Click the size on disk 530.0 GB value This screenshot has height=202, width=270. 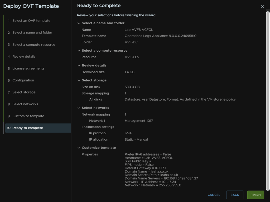click(x=132, y=87)
